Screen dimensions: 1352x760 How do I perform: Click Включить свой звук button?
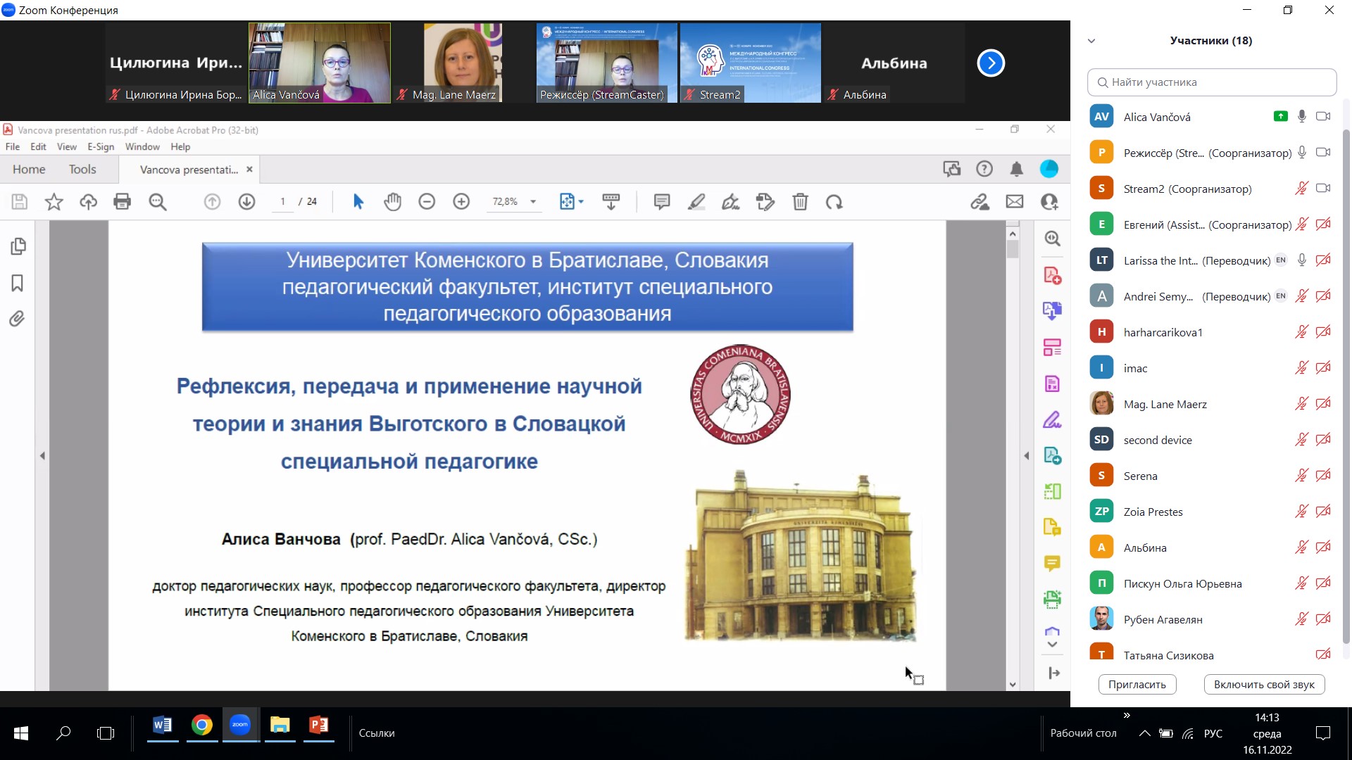pos(1264,685)
